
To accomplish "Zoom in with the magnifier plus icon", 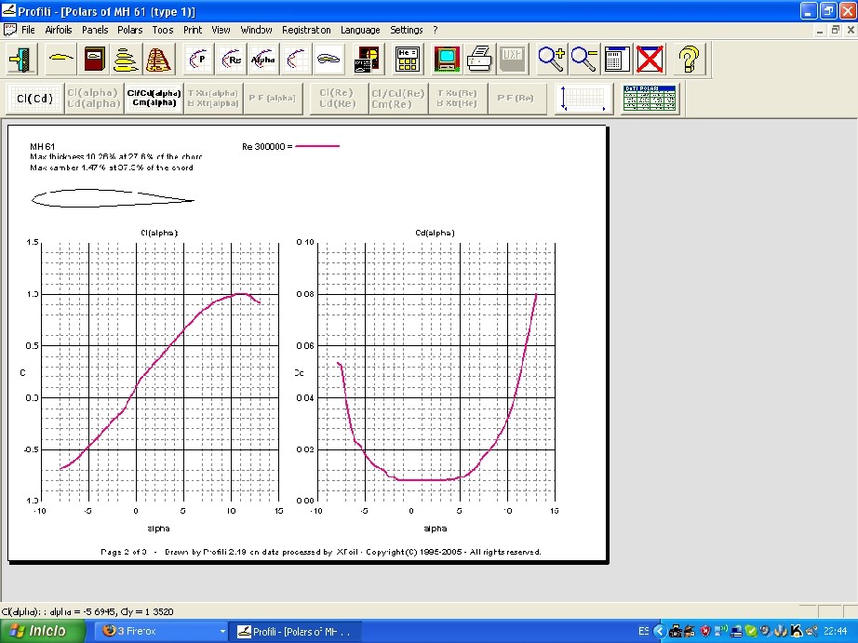I will [552, 60].
